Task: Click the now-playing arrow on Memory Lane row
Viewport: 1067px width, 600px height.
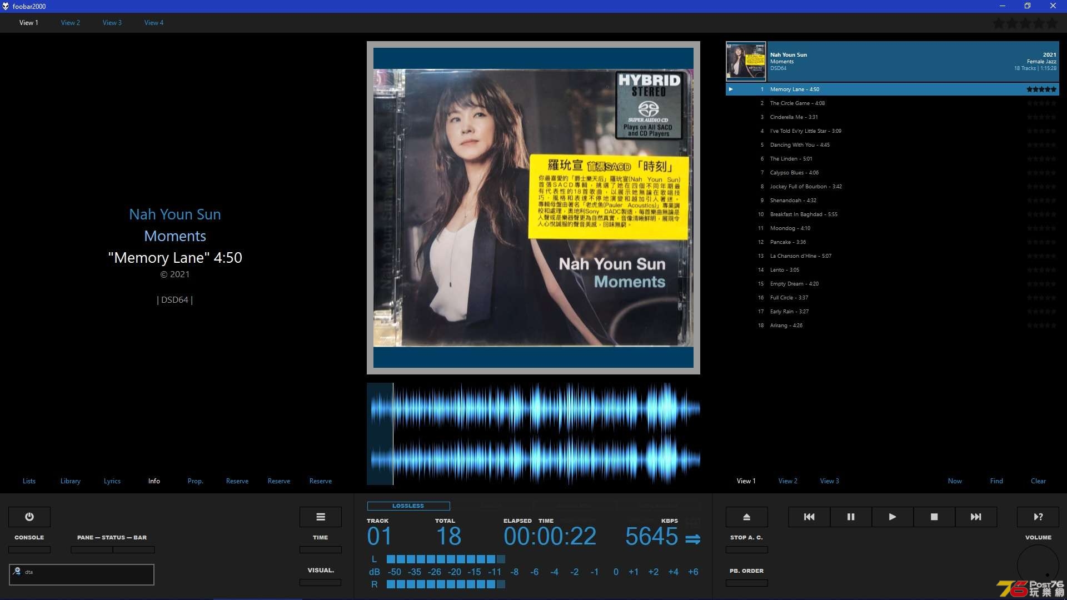Action: [x=731, y=89]
